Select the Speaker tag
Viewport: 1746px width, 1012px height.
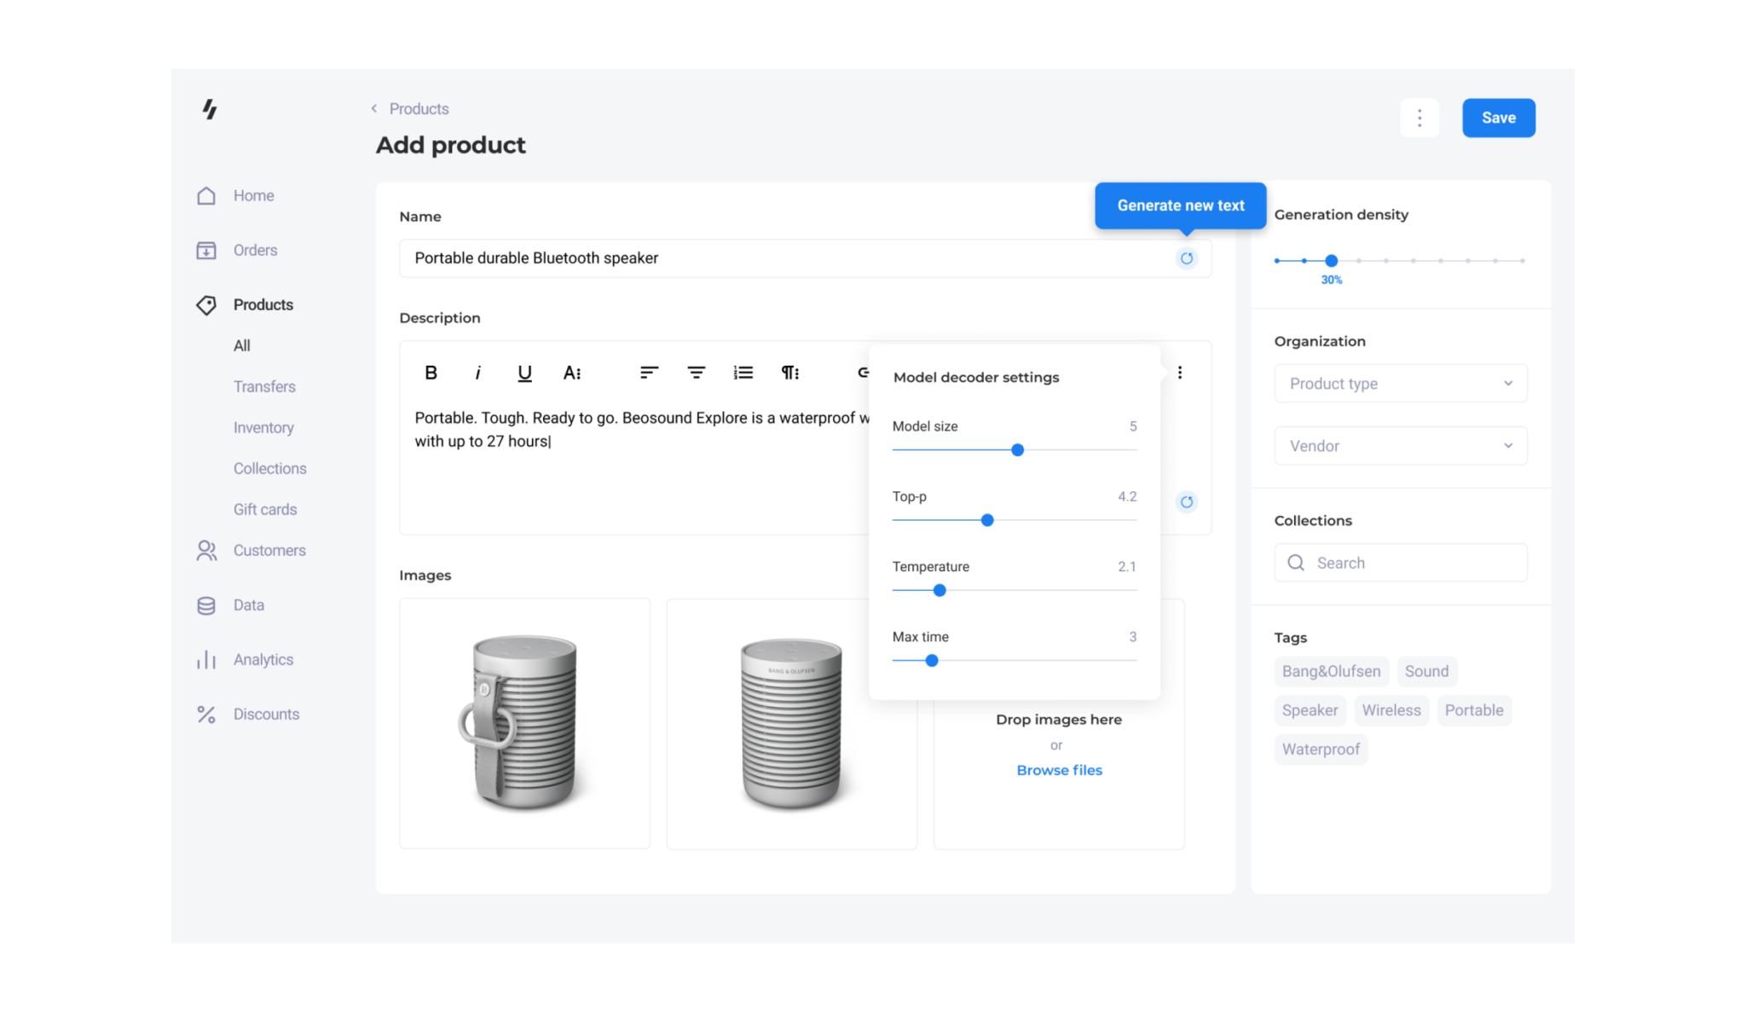[1309, 710]
